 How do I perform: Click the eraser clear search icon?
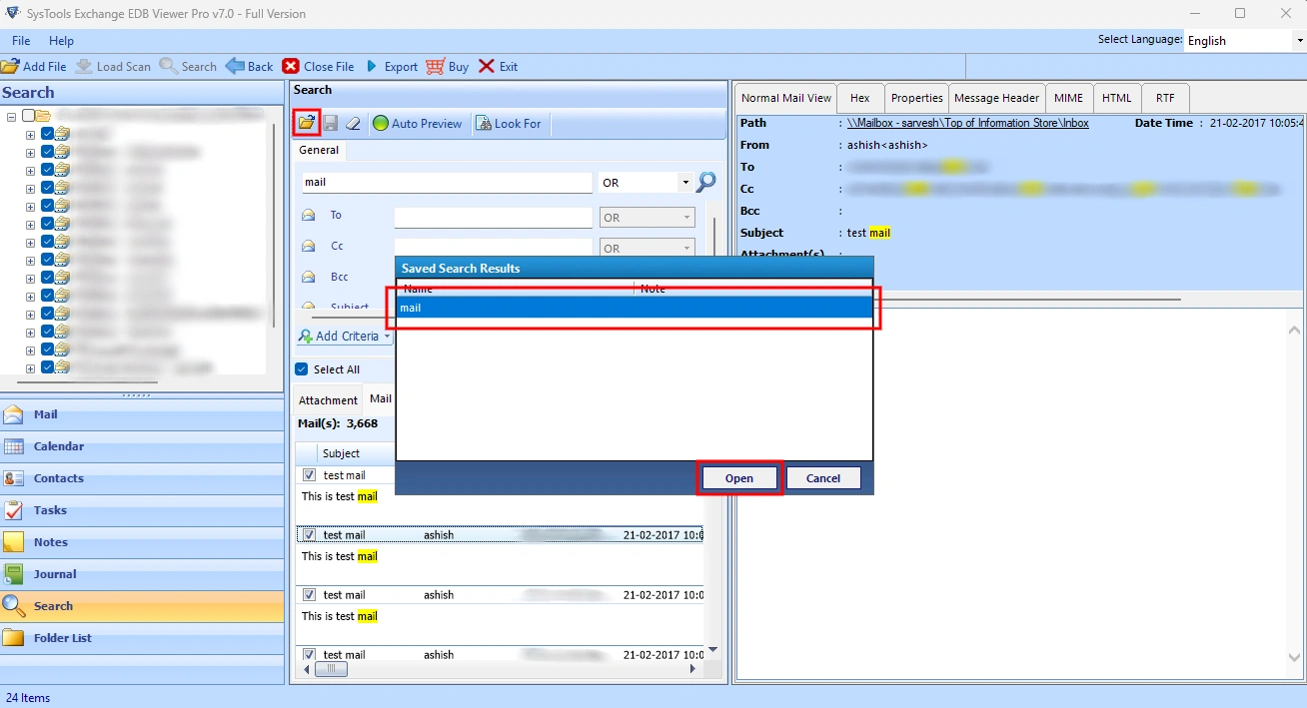click(353, 123)
